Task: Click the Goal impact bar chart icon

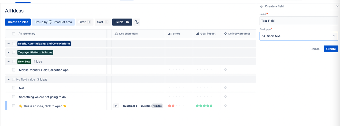Action: pyautogui.click(x=197, y=34)
